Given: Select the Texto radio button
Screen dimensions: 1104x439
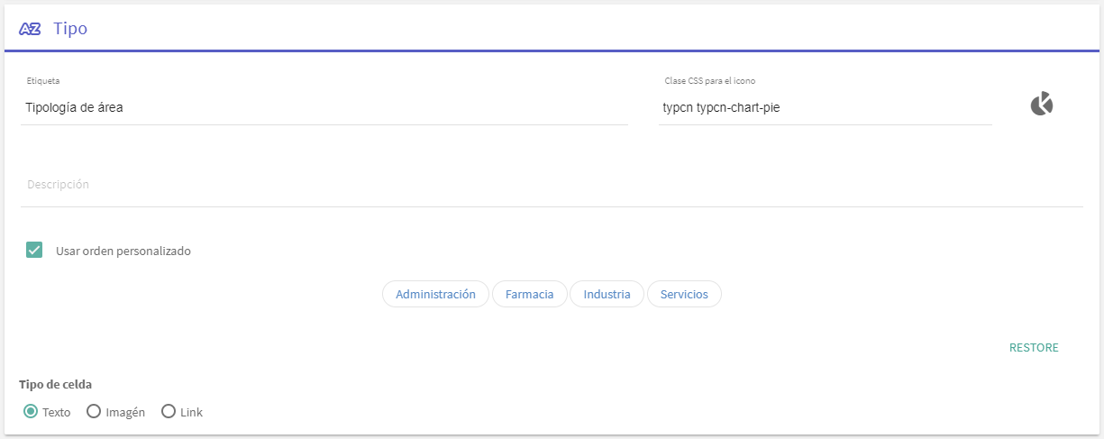Looking at the screenshot, I should pyautogui.click(x=31, y=412).
